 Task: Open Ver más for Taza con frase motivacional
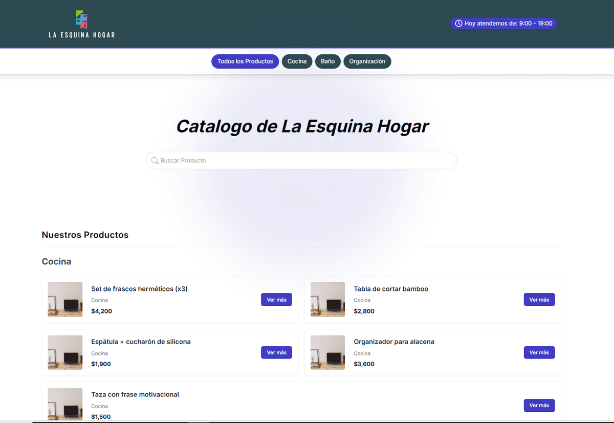tap(539, 405)
